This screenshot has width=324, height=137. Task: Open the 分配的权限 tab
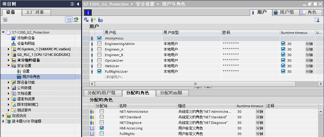pyautogui.click(x=172, y=93)
